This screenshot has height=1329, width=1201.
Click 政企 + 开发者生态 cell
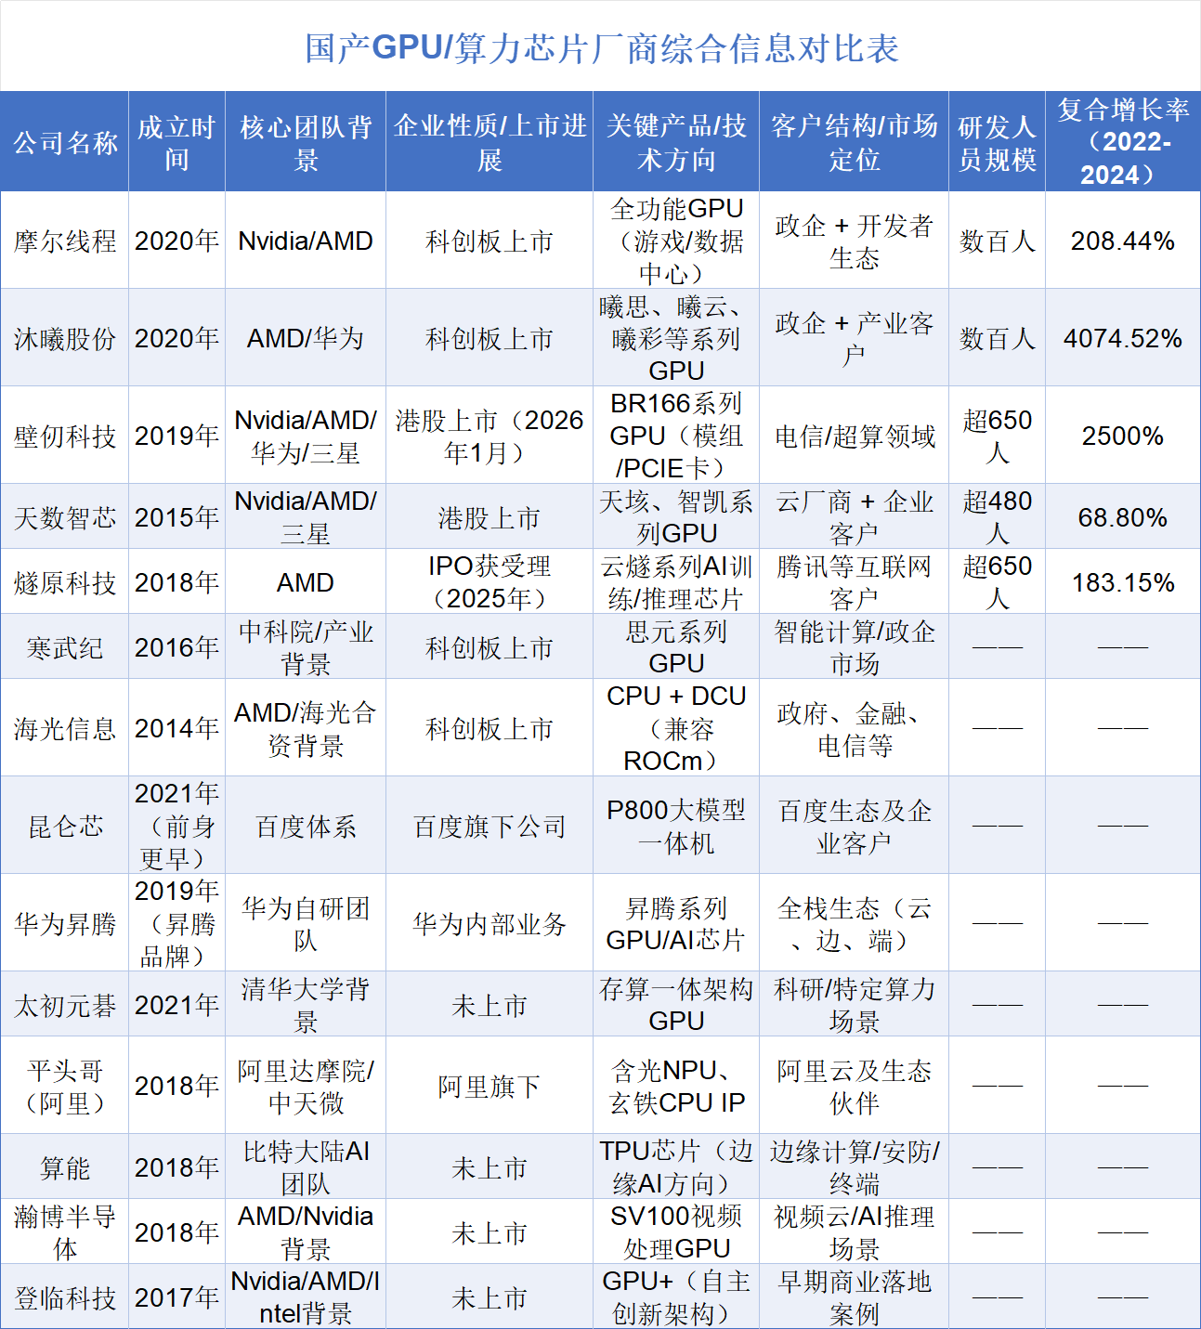pos(854,241)
